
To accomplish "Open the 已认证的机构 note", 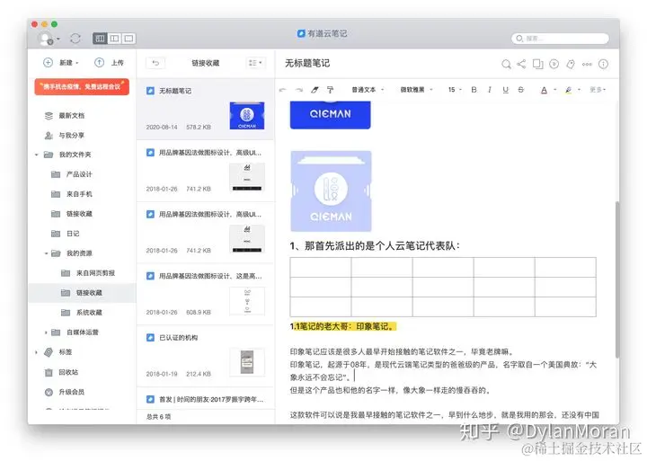I will 205,356.
